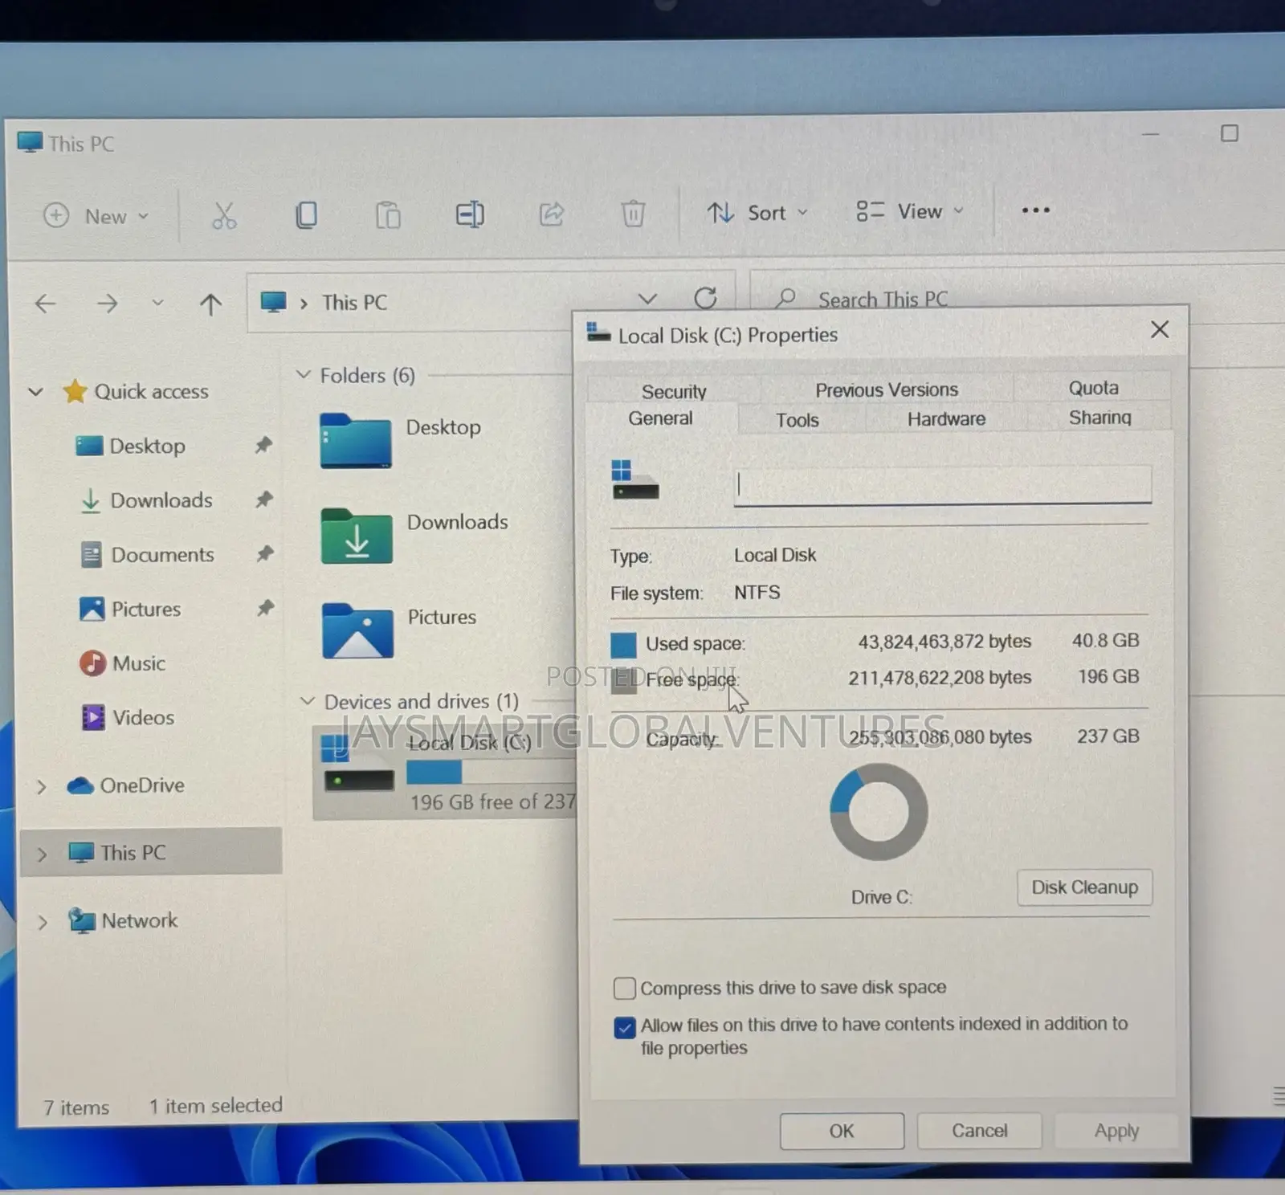Image resolution: width=1285 pixels, height=1195 pixels.
Task: Expand the This PC tree node
Action: coord(42,854)
